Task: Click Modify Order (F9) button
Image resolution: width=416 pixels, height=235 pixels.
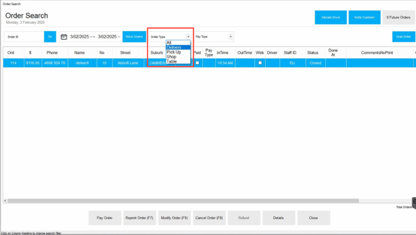Action: pos(174,218)
